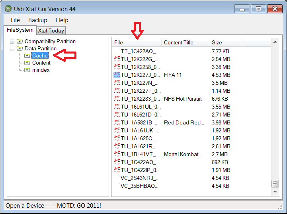The height and width of the screenshot is (214, 287).
Task: Click the scrollbar down arrow
Action: 275,192
